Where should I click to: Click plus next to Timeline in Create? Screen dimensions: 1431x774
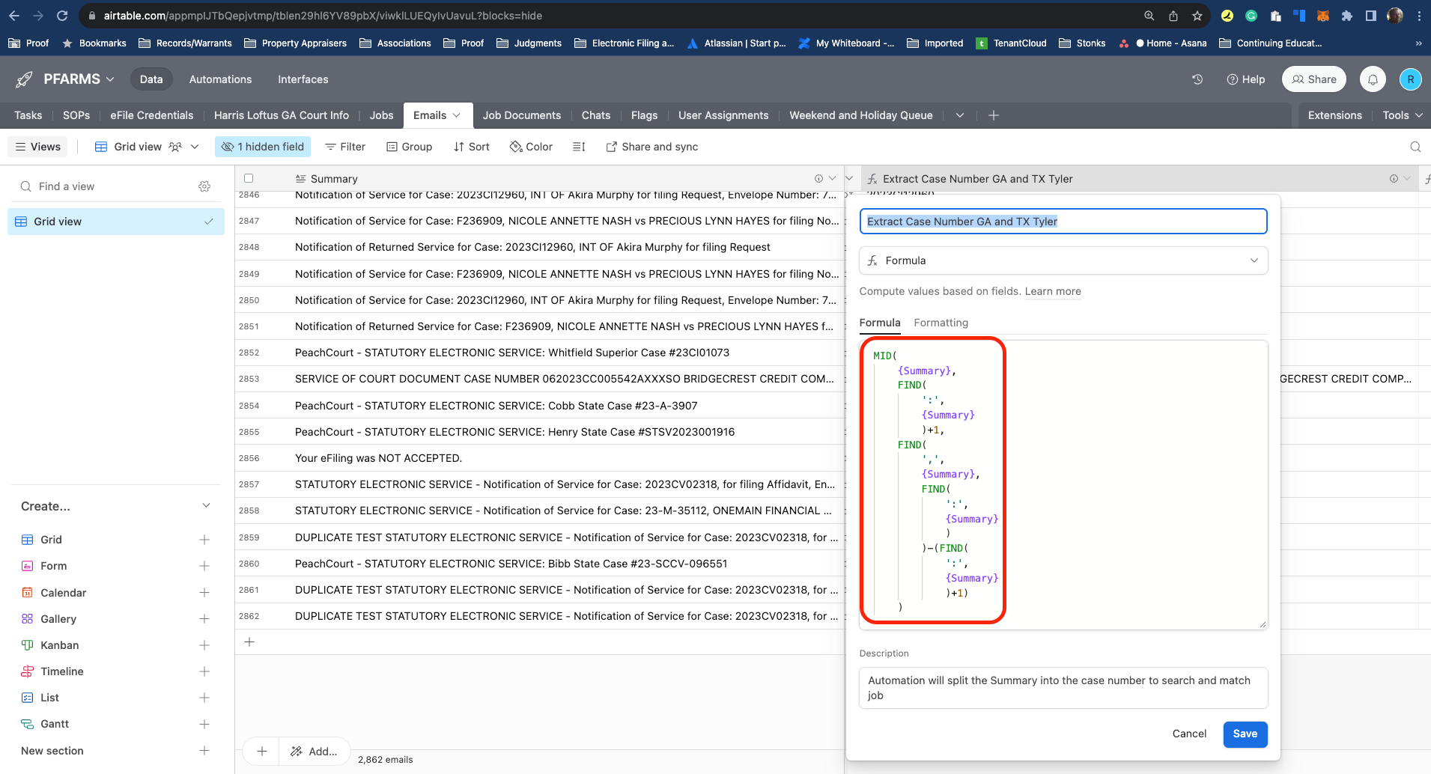point(204,671)
